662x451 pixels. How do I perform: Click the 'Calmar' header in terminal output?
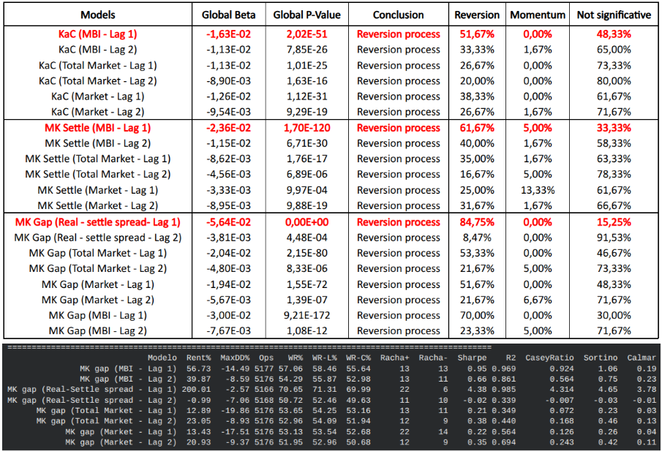coord(642,357)
